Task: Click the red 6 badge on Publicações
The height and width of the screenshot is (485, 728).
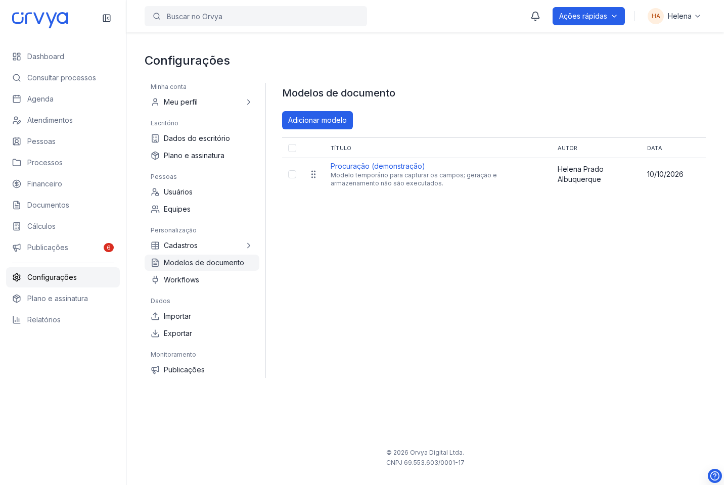Action: pos(109,248)
